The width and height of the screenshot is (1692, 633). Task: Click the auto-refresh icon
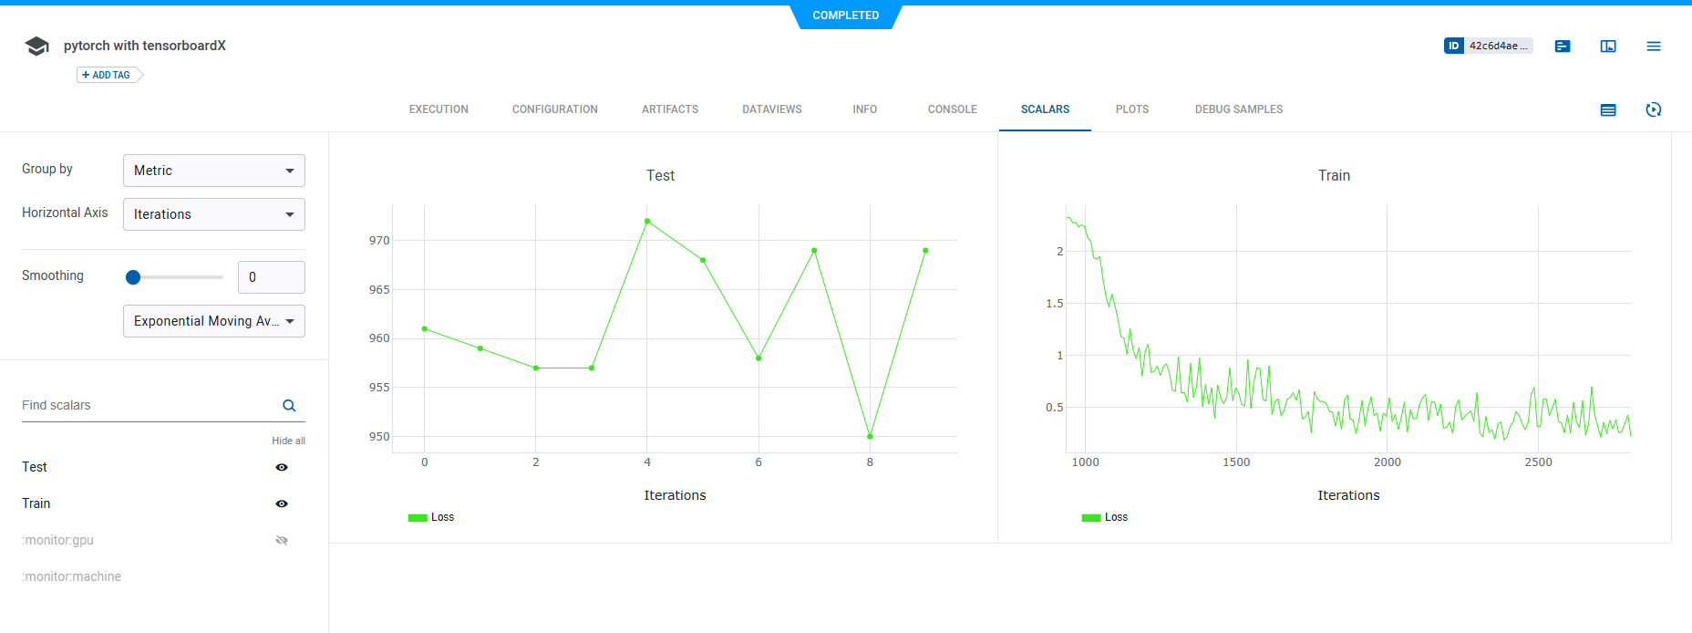[1654, 109]
